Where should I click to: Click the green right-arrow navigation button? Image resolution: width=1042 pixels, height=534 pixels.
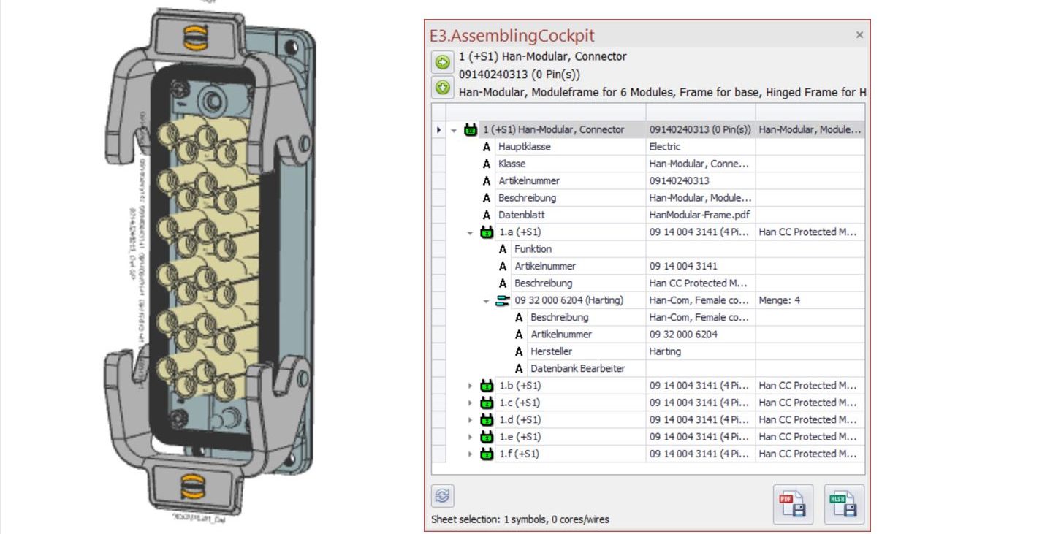[x=442, y=63]
